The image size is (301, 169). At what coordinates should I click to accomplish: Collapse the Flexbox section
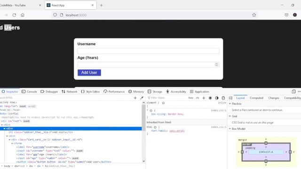(230, 104)
